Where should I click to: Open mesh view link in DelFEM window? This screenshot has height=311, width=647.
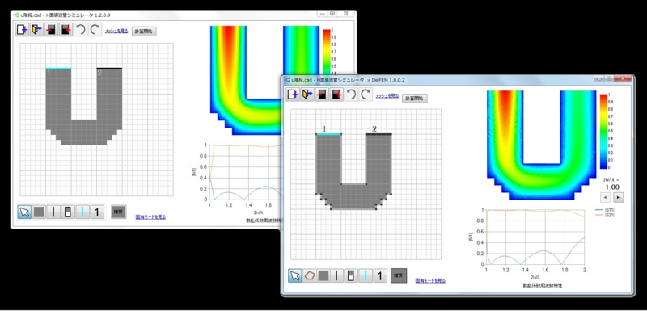coord(387,95)
